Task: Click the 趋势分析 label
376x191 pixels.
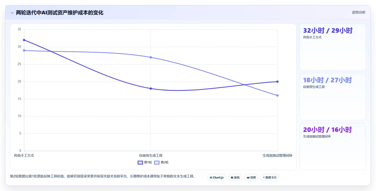Action: (x=359, y=12)
